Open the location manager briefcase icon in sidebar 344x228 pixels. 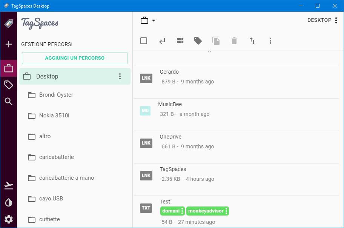pyautogui.click(x=9, y=68)
